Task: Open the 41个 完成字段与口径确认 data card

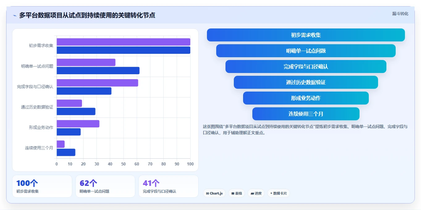Action: (x=168, y=186)
